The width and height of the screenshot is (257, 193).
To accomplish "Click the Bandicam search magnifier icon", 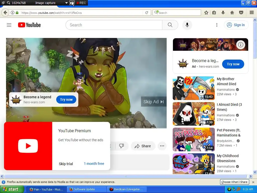I will click(8, 3).
